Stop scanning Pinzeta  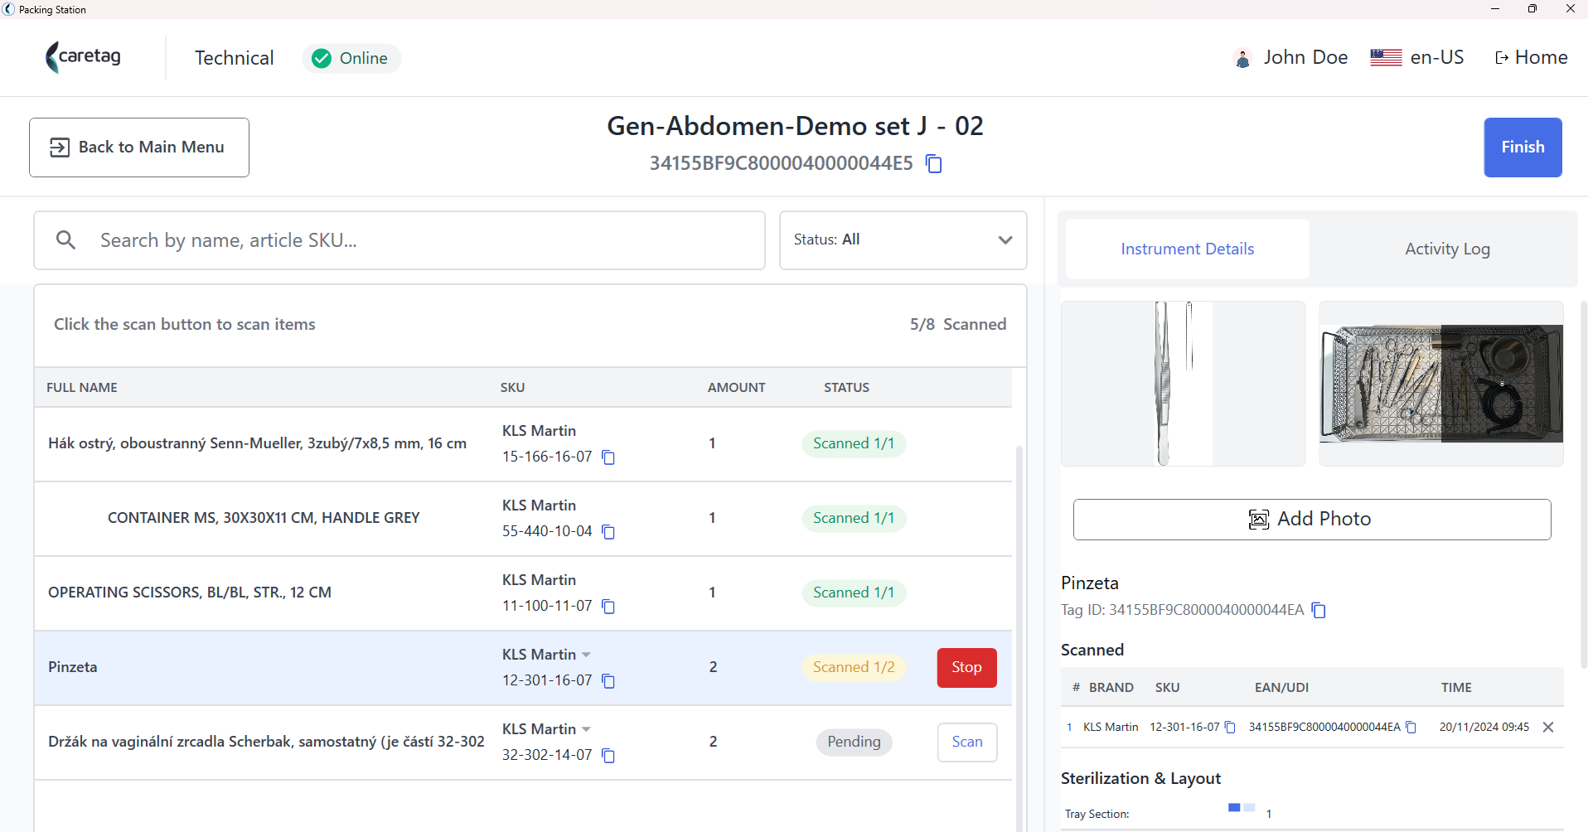(x=966, y=668)
